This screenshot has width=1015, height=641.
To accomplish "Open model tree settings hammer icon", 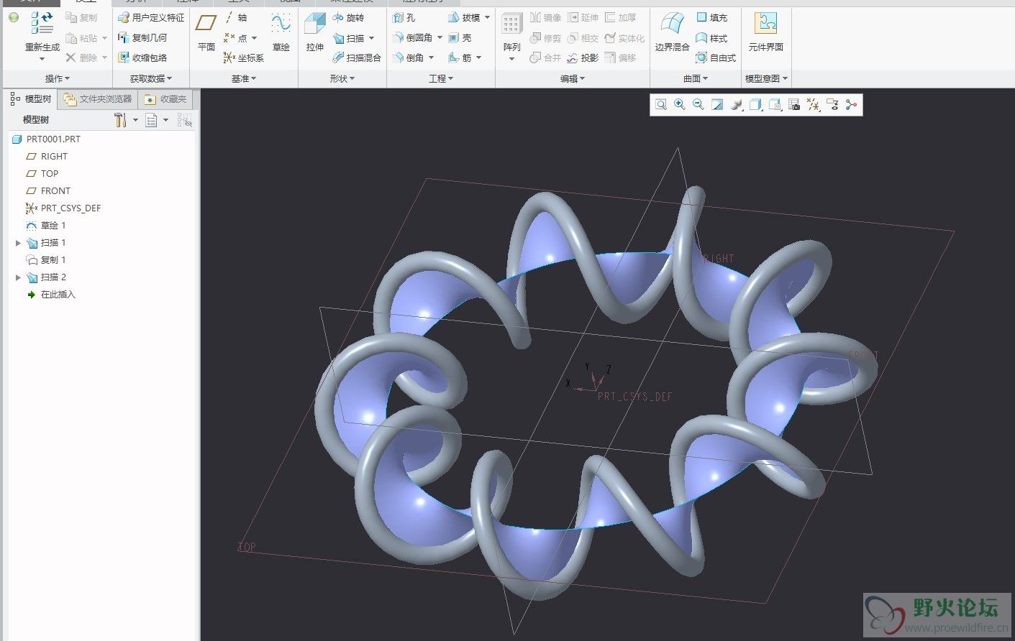I will (121, 120).
